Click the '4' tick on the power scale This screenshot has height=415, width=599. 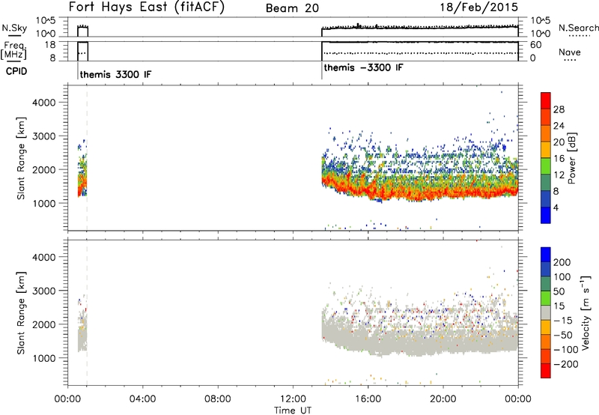coord(556,207)
